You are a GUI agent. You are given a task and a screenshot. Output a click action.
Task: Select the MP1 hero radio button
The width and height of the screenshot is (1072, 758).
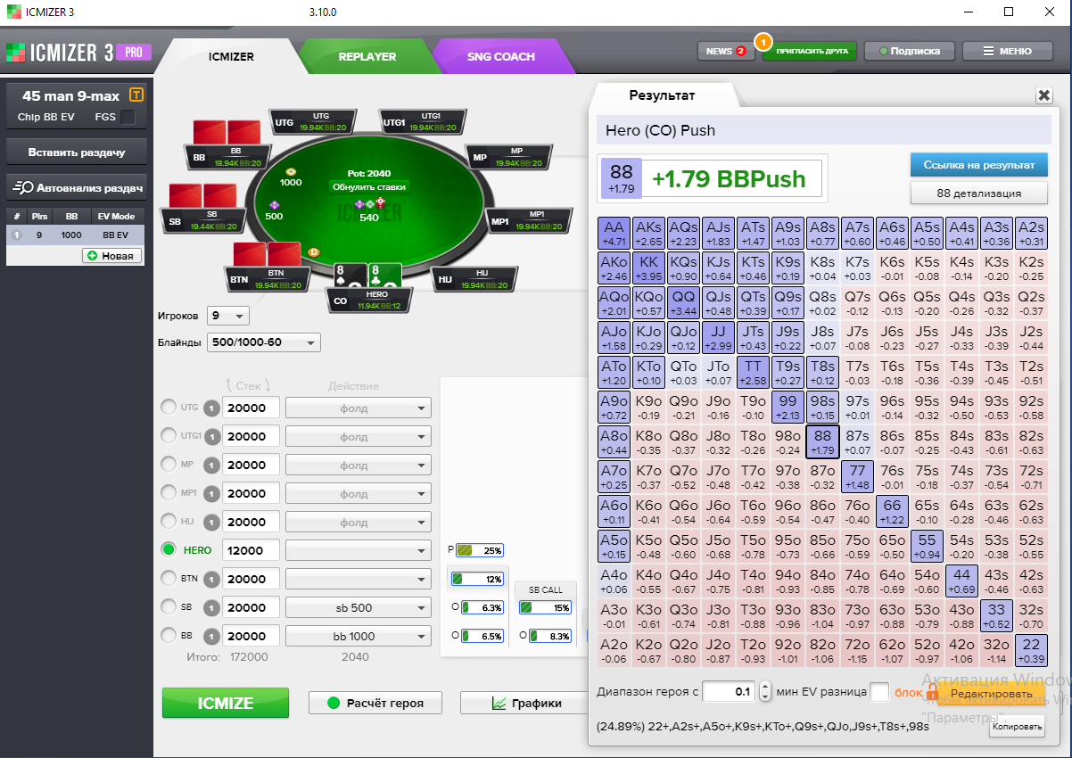coord(168,492)
